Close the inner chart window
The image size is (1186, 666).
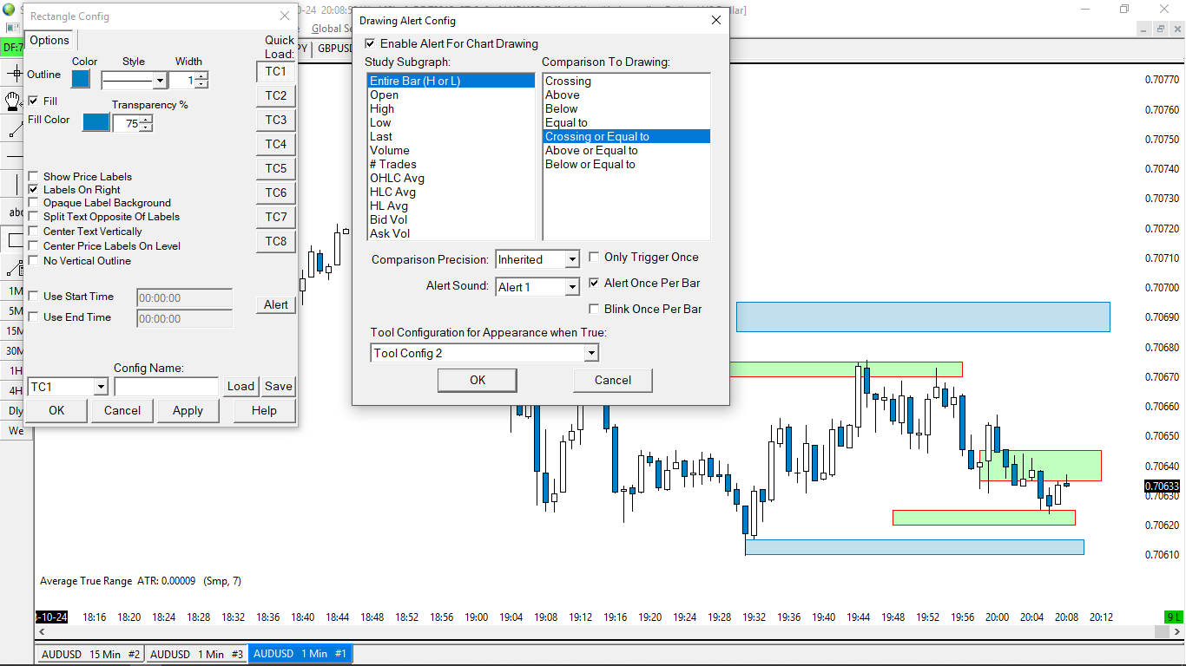pyautogui.click(x=1176, y=29)
